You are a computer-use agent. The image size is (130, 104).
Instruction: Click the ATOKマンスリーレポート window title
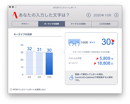pos(65,8)
